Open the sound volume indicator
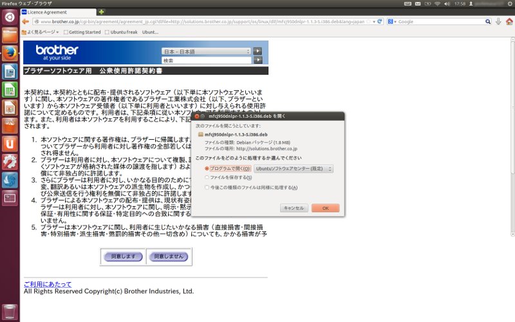Viewport: 515px width, 322px height. click(x=447, y=4)
